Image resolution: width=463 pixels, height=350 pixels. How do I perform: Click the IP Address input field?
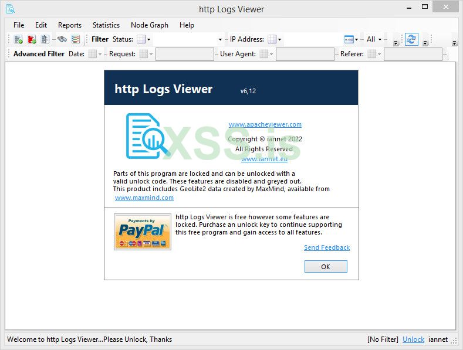point(313,39)
